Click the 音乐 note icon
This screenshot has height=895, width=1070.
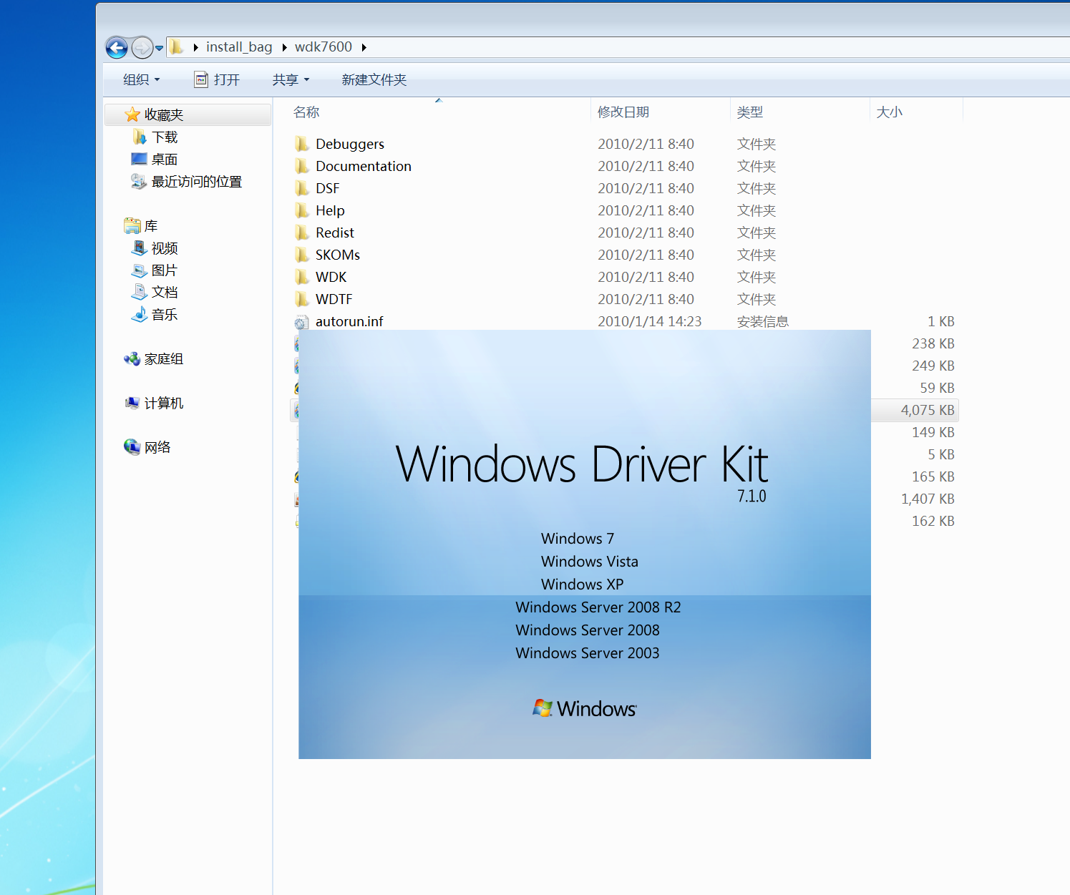[x=139, y=315]
